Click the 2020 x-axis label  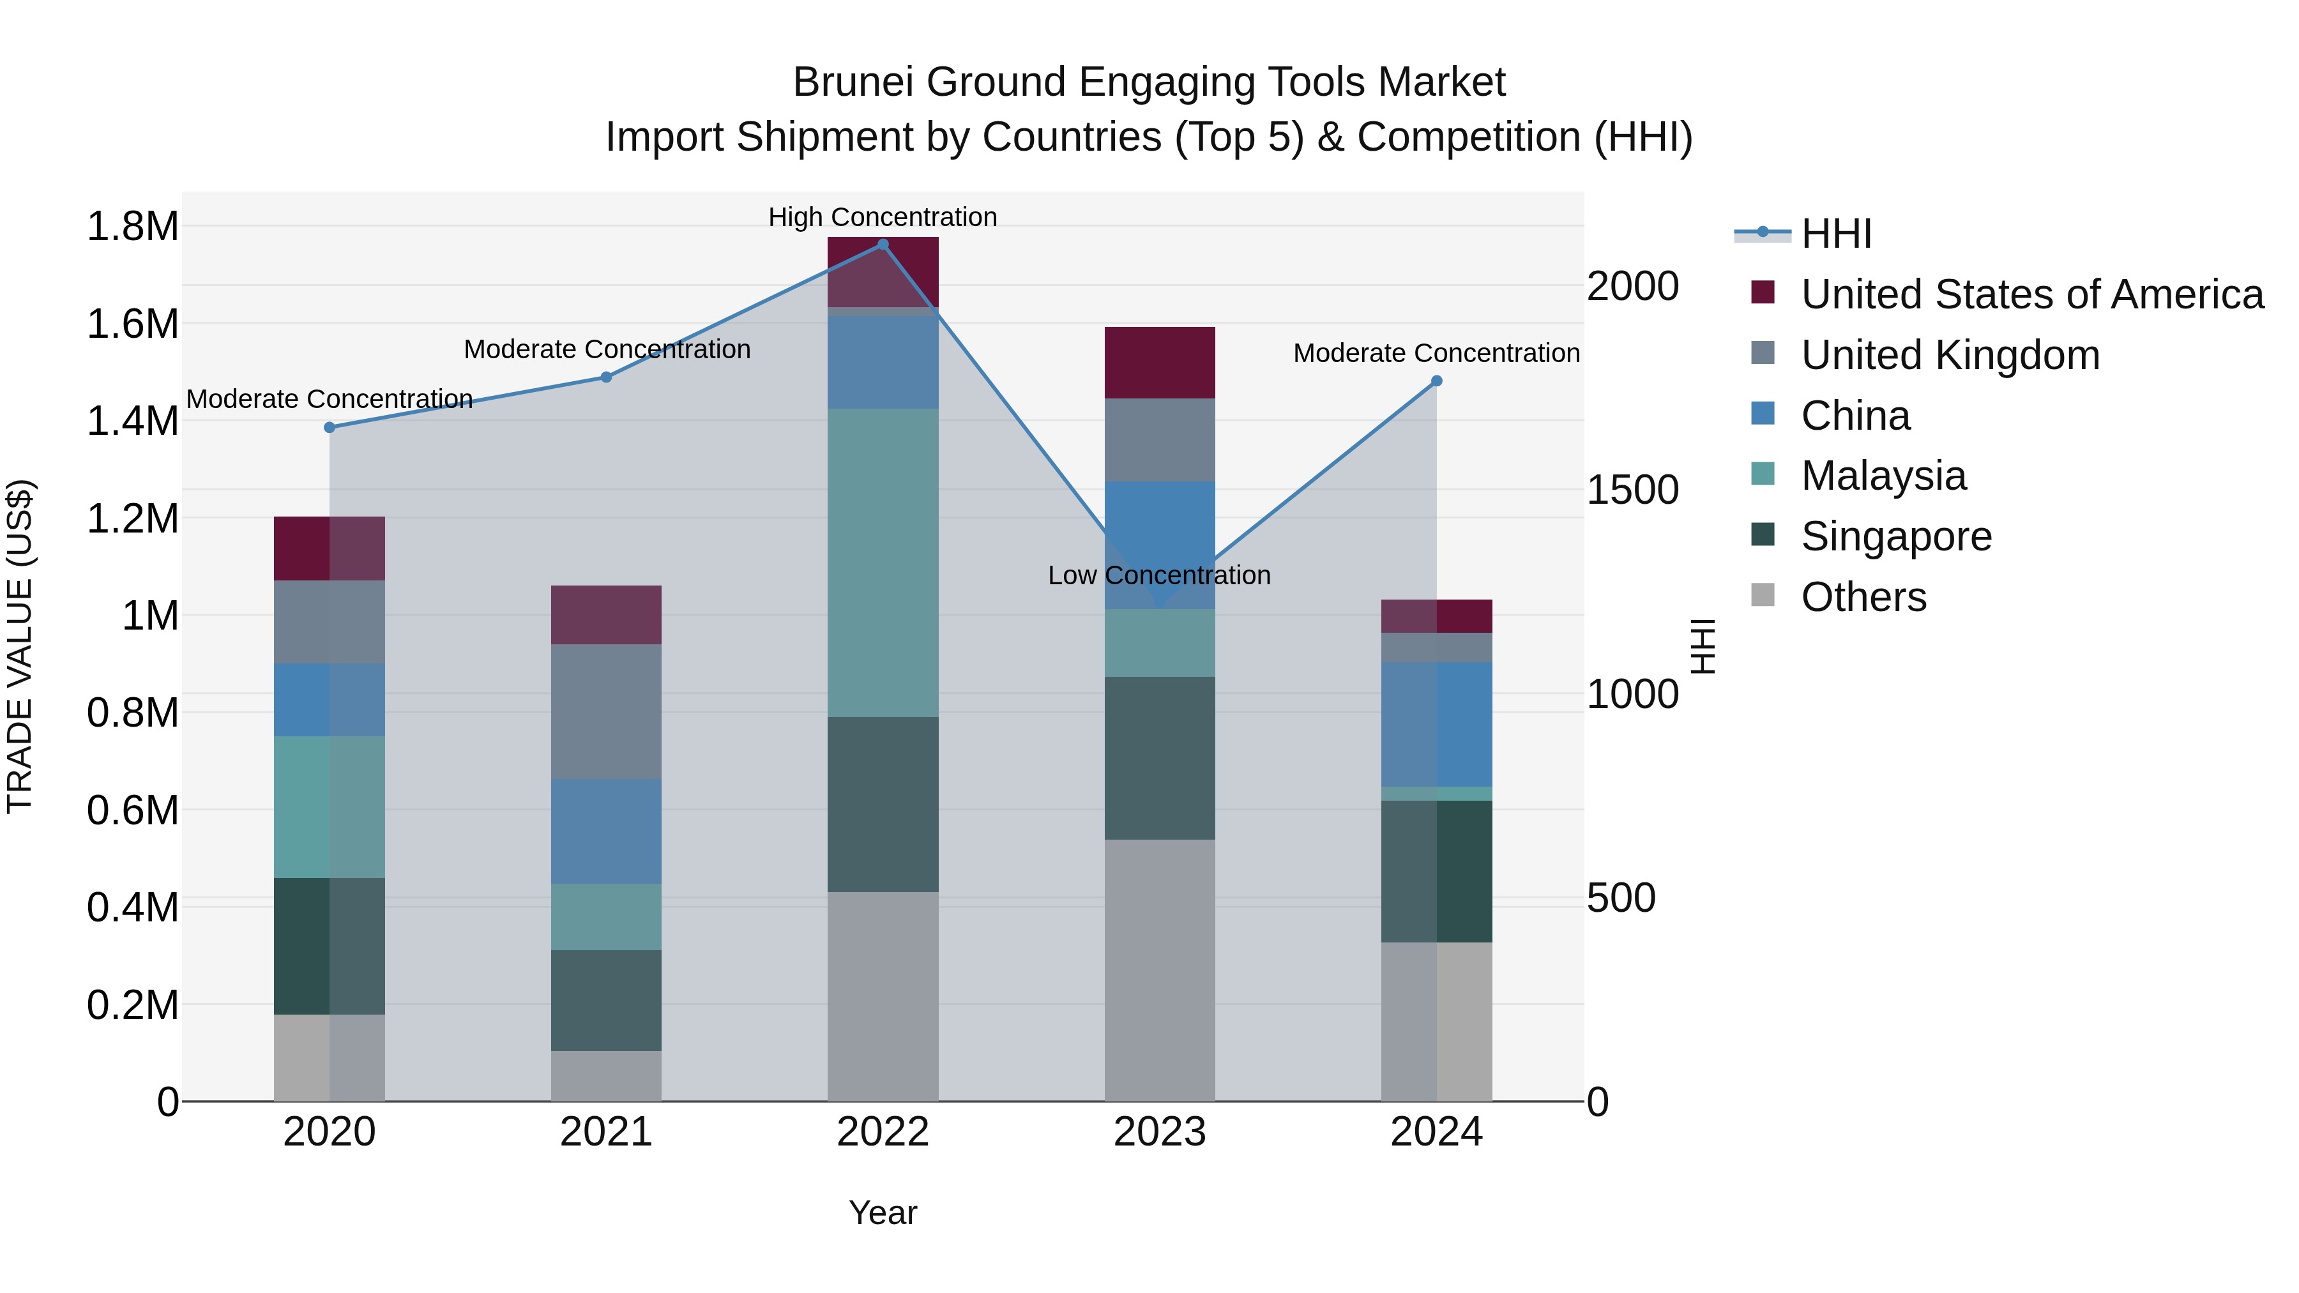(330, 1132)
